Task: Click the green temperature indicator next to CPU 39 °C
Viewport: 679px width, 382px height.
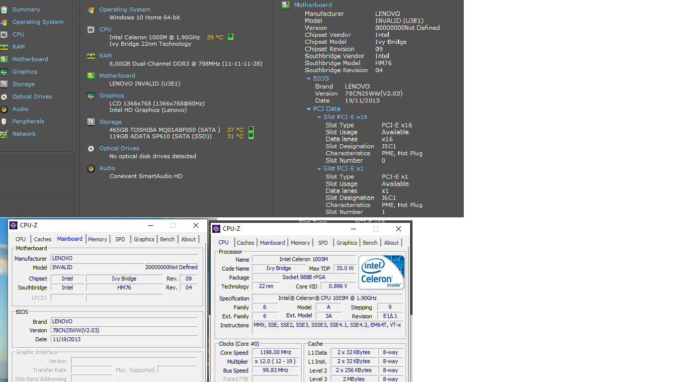Action: 231,37
